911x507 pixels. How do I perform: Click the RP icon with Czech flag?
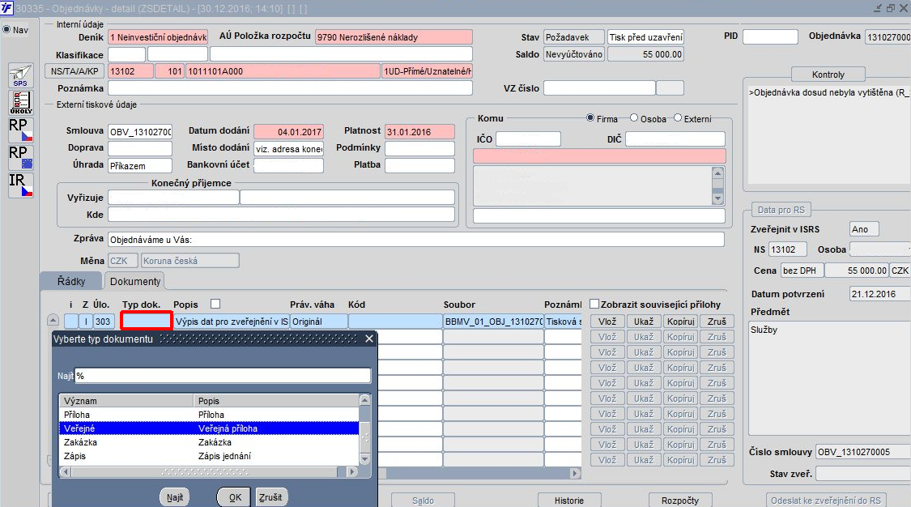[20, 130]
